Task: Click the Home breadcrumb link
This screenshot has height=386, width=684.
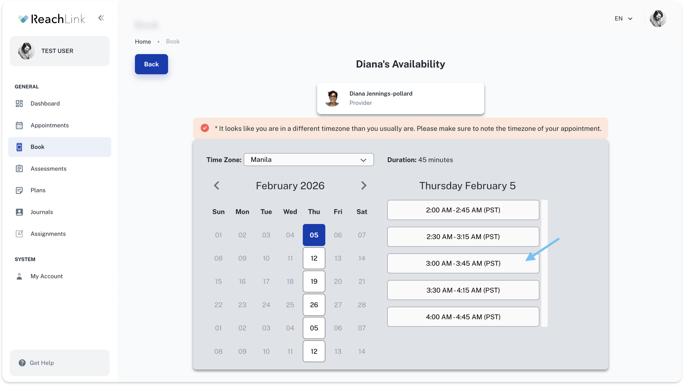Action: pos(143,42)
